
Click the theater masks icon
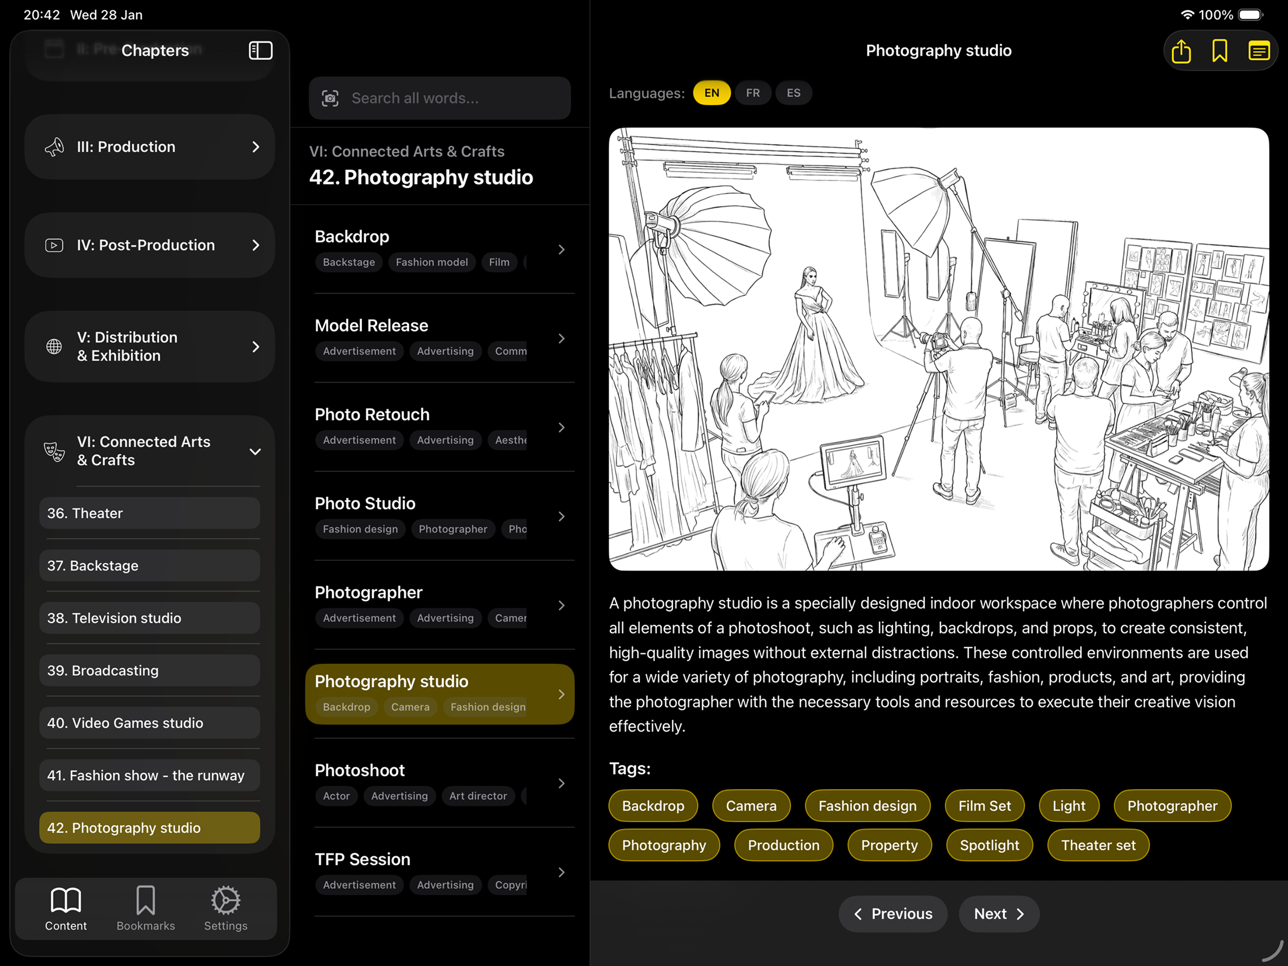(x=54, y=451)
